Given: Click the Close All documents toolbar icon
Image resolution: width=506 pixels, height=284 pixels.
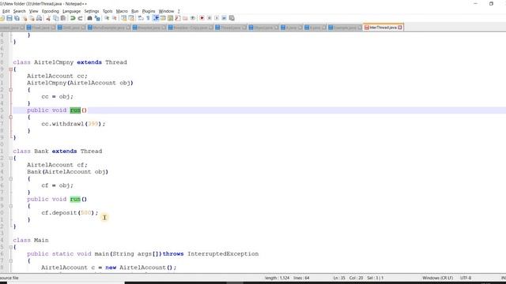Looking at the screenshot, I should click(x=32, y=18).
